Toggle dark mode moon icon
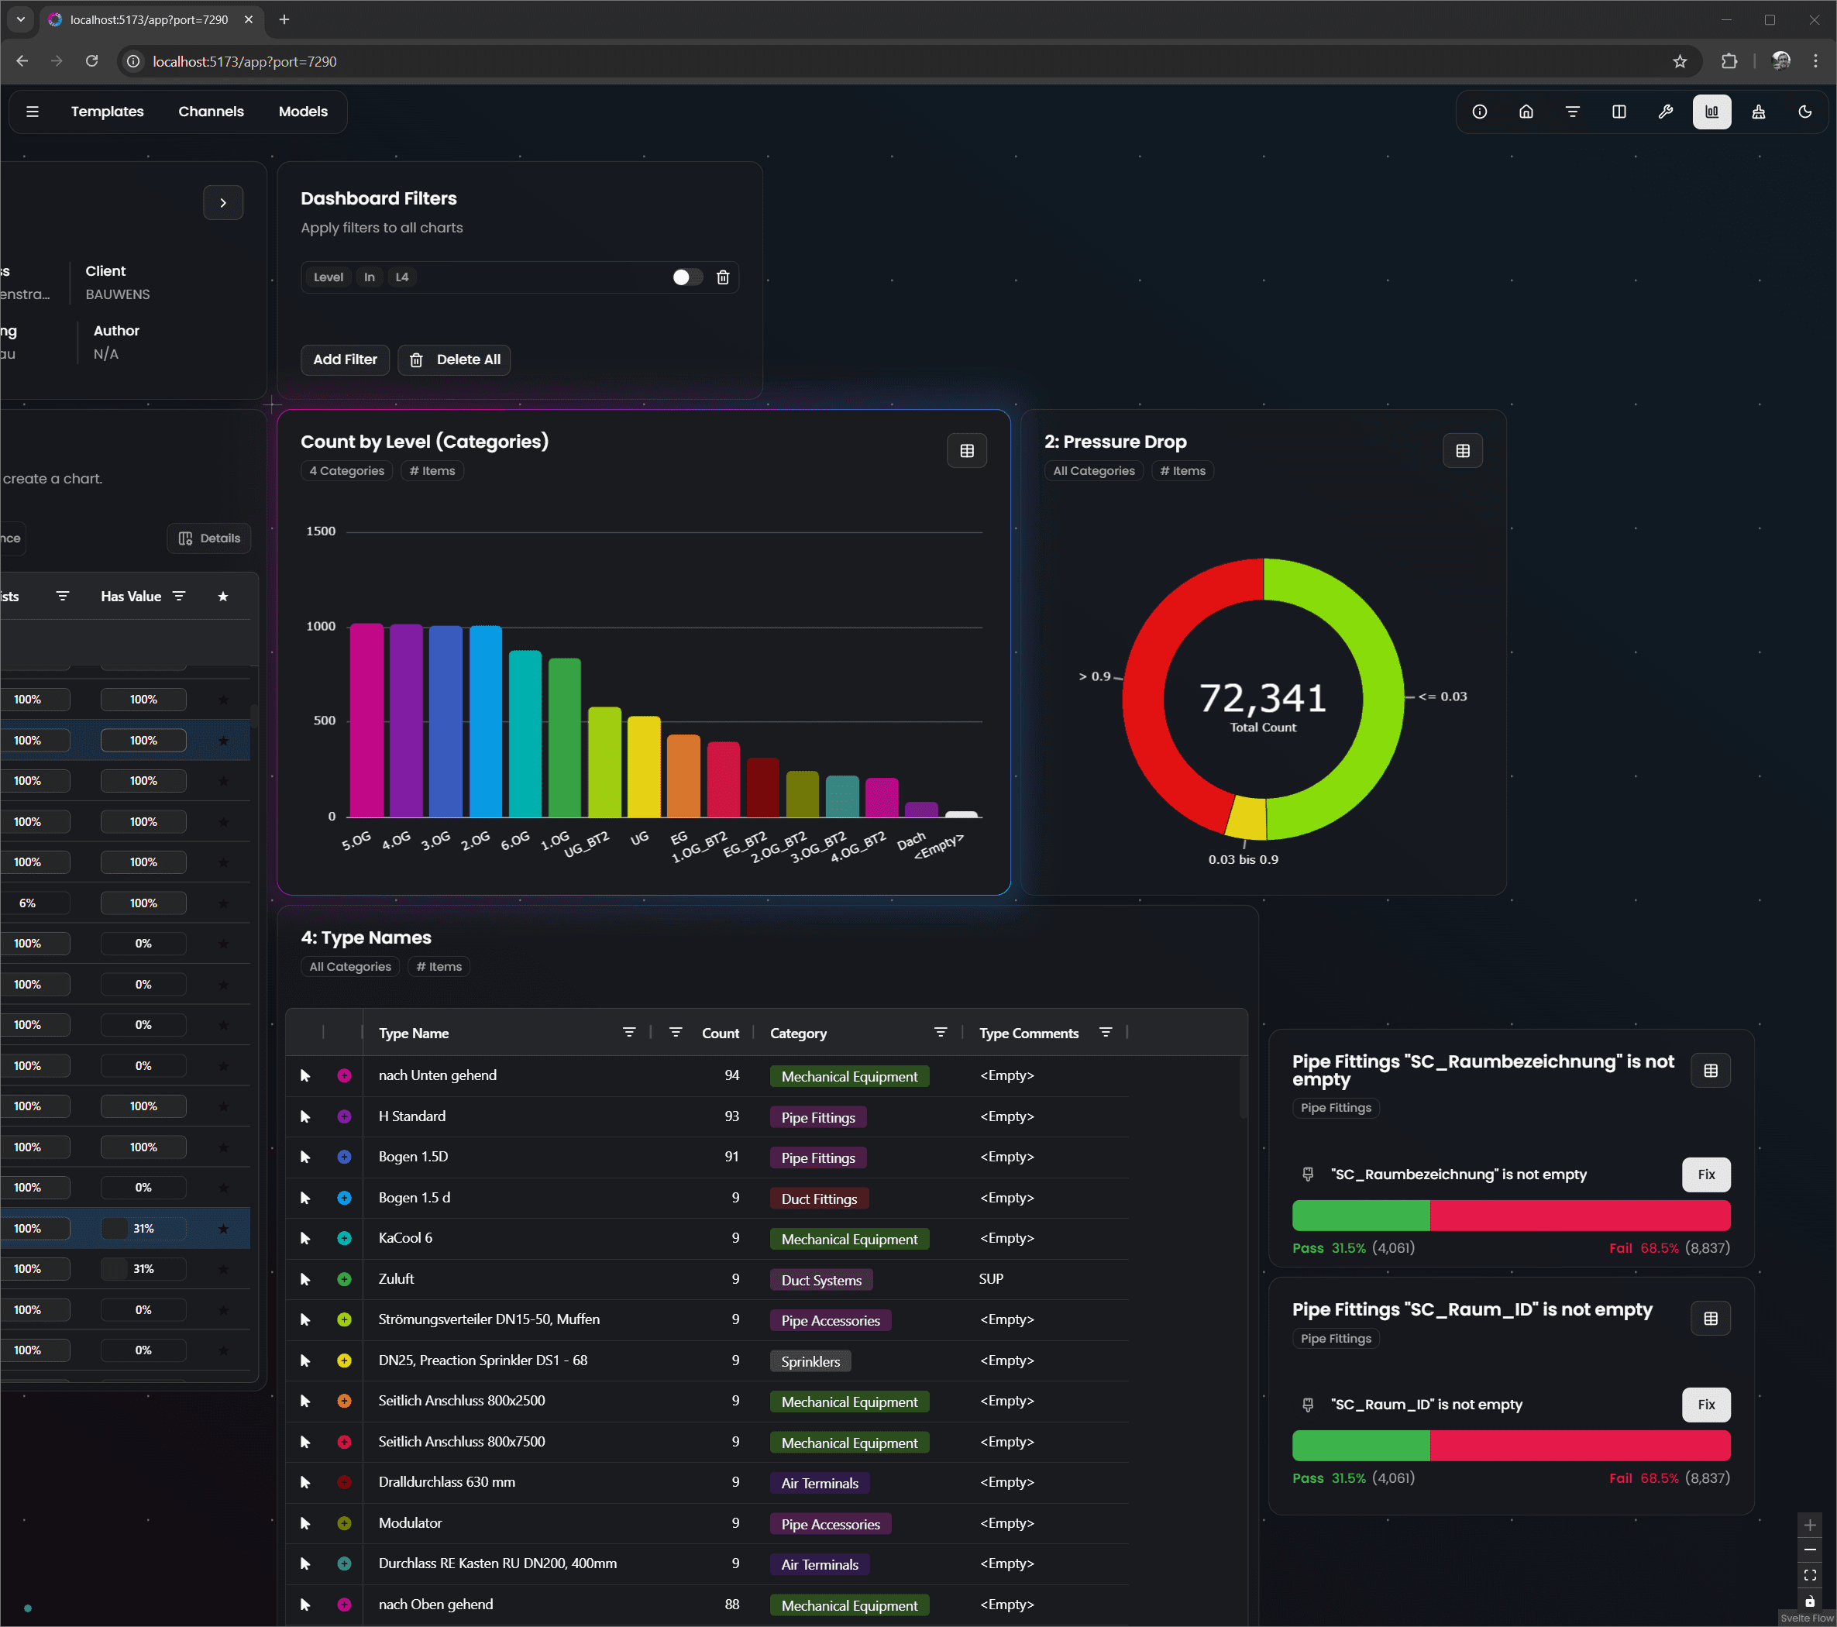 click(x=1804, y=112)
